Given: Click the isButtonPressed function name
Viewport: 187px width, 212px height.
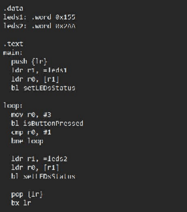Looking at the screenshot, I should pyautogui.click(x=53, y=123).
